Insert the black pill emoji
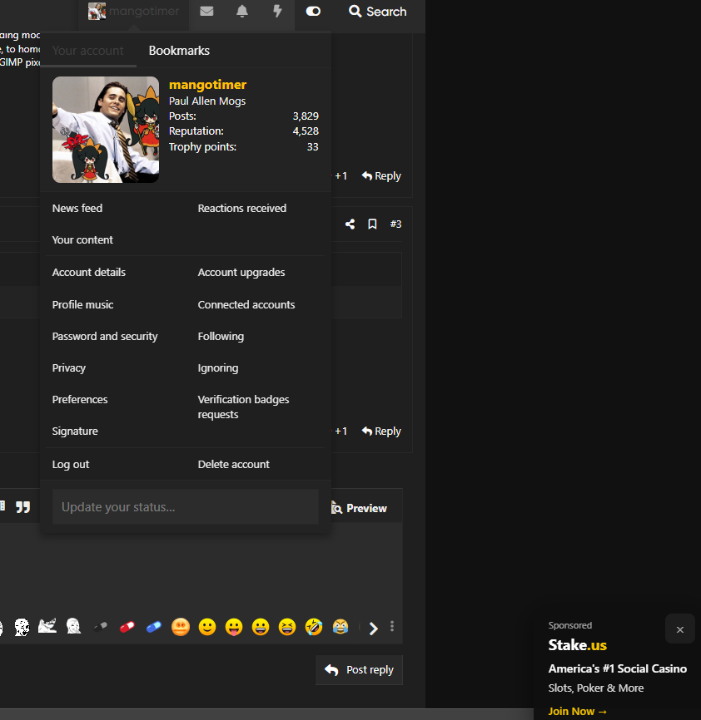 [x=101, y=627]
